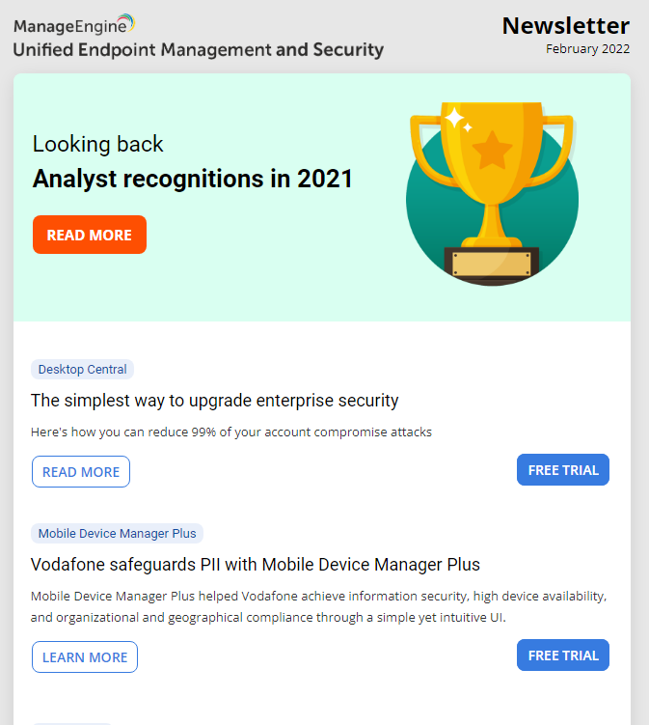Open the orange READ MORE banner button

(x=90, y=235)
